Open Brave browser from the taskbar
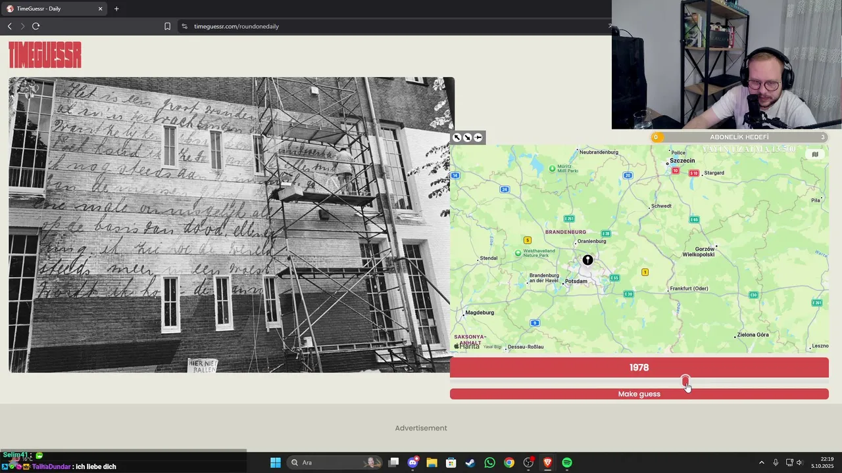Viewport: 842px width, 473px height. 547,462
